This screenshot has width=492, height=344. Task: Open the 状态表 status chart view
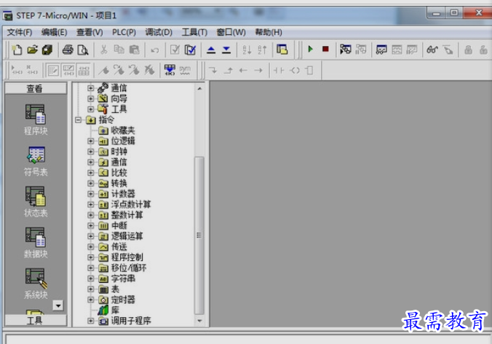36,202
